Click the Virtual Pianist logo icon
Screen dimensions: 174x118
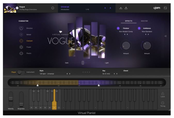[60, 32]
